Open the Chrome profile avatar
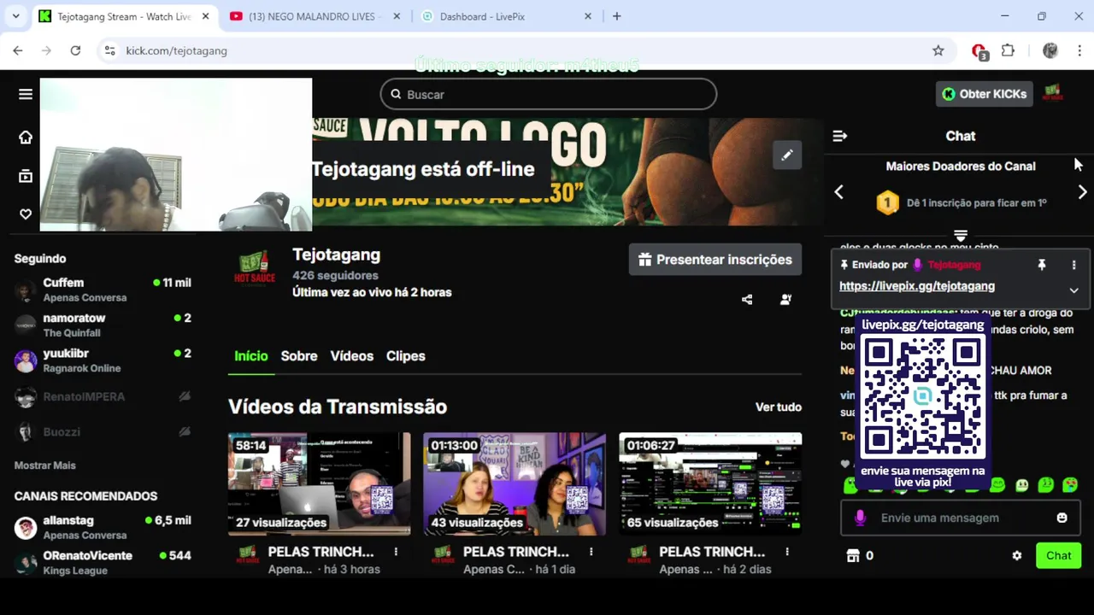The image size is (1094, 615). tap(1050, 50)
